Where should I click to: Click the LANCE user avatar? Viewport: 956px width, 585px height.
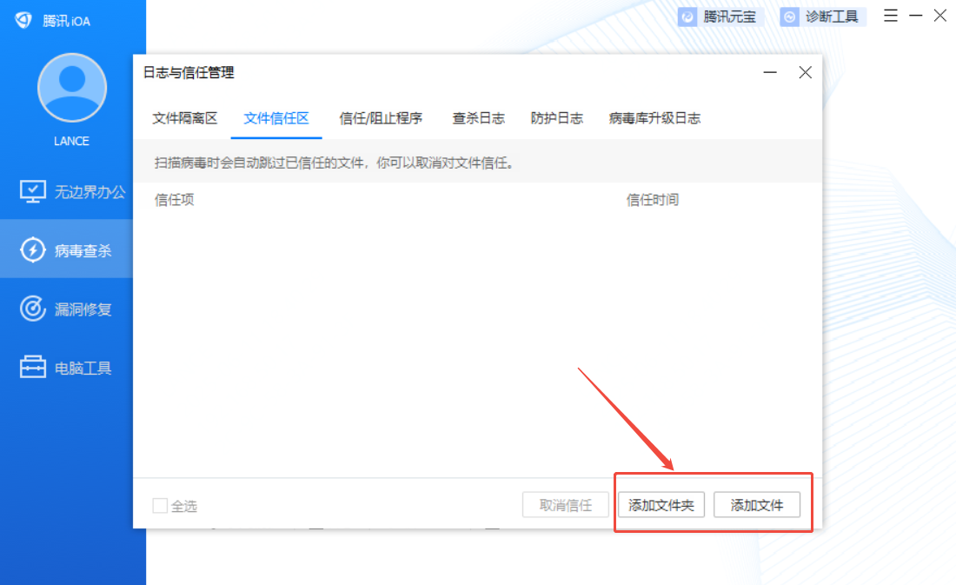(71, 87)
